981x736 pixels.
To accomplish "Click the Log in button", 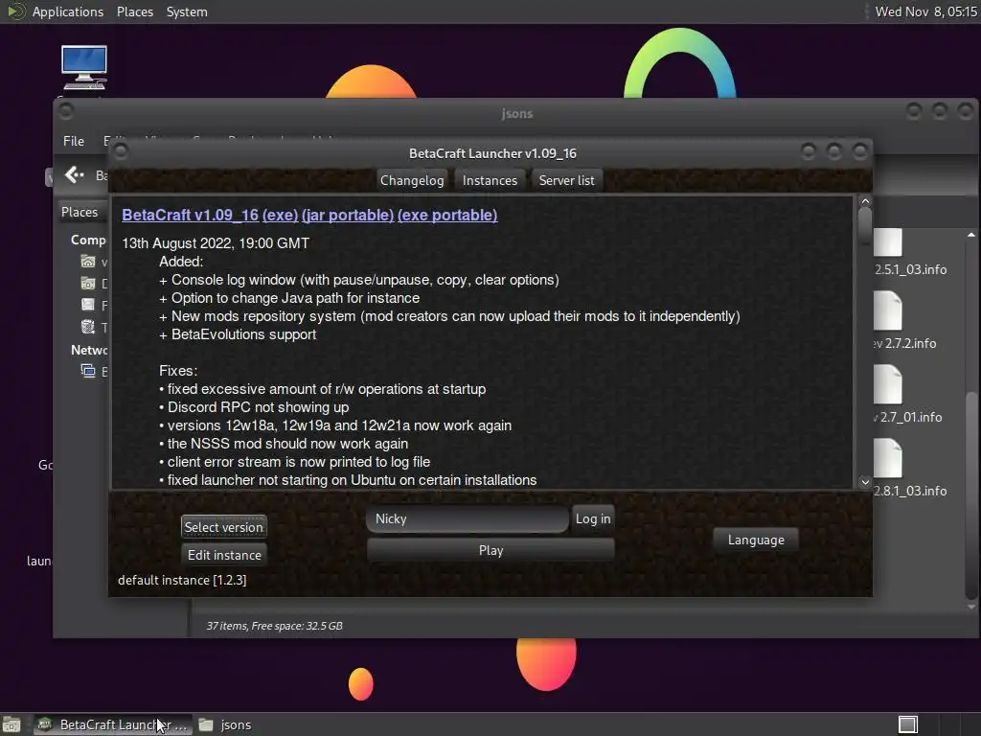I will (592, 518).
